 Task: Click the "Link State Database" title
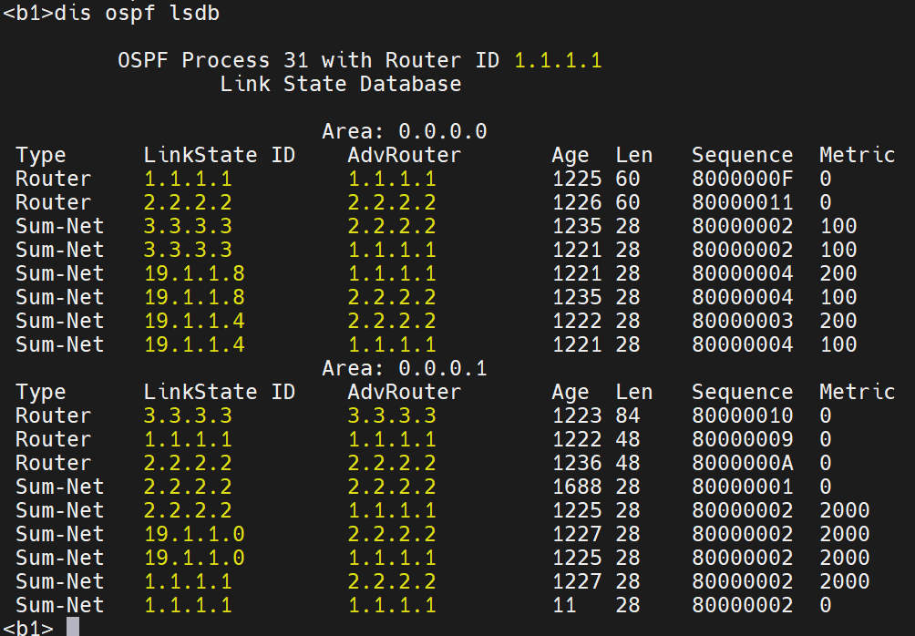(340, 85)
